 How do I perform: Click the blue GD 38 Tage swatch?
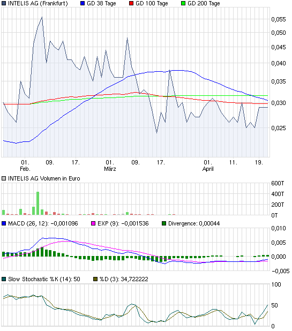[x=83, y=3]
